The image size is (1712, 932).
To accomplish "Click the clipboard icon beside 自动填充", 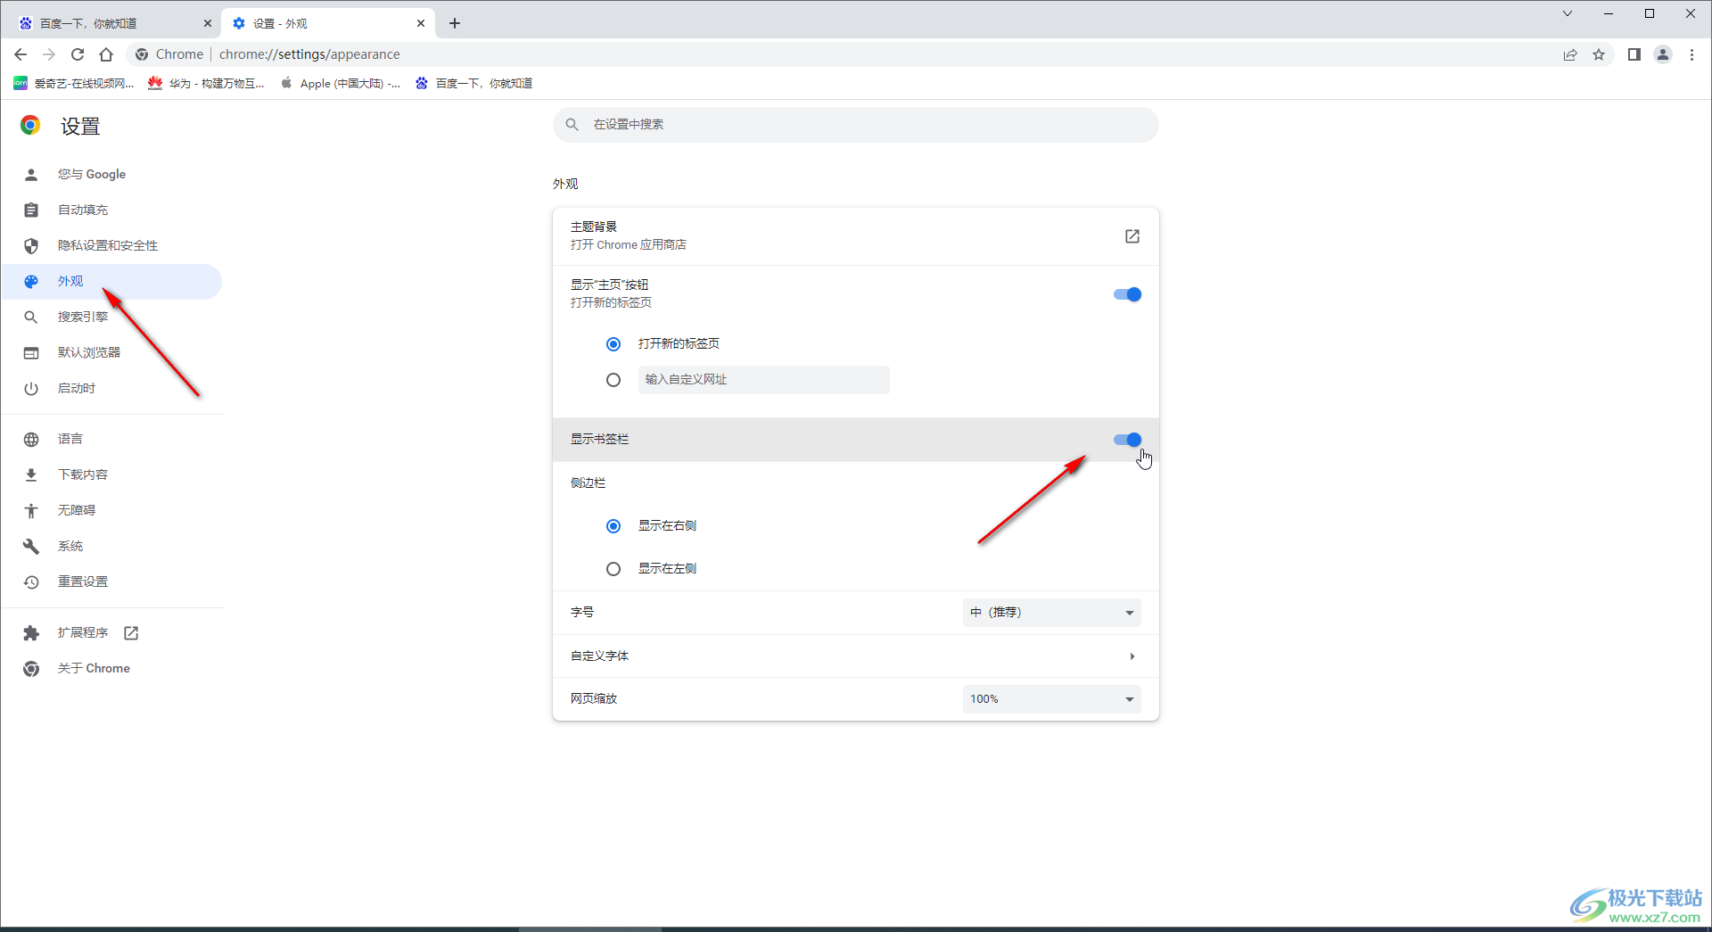I will pos(31,210).
